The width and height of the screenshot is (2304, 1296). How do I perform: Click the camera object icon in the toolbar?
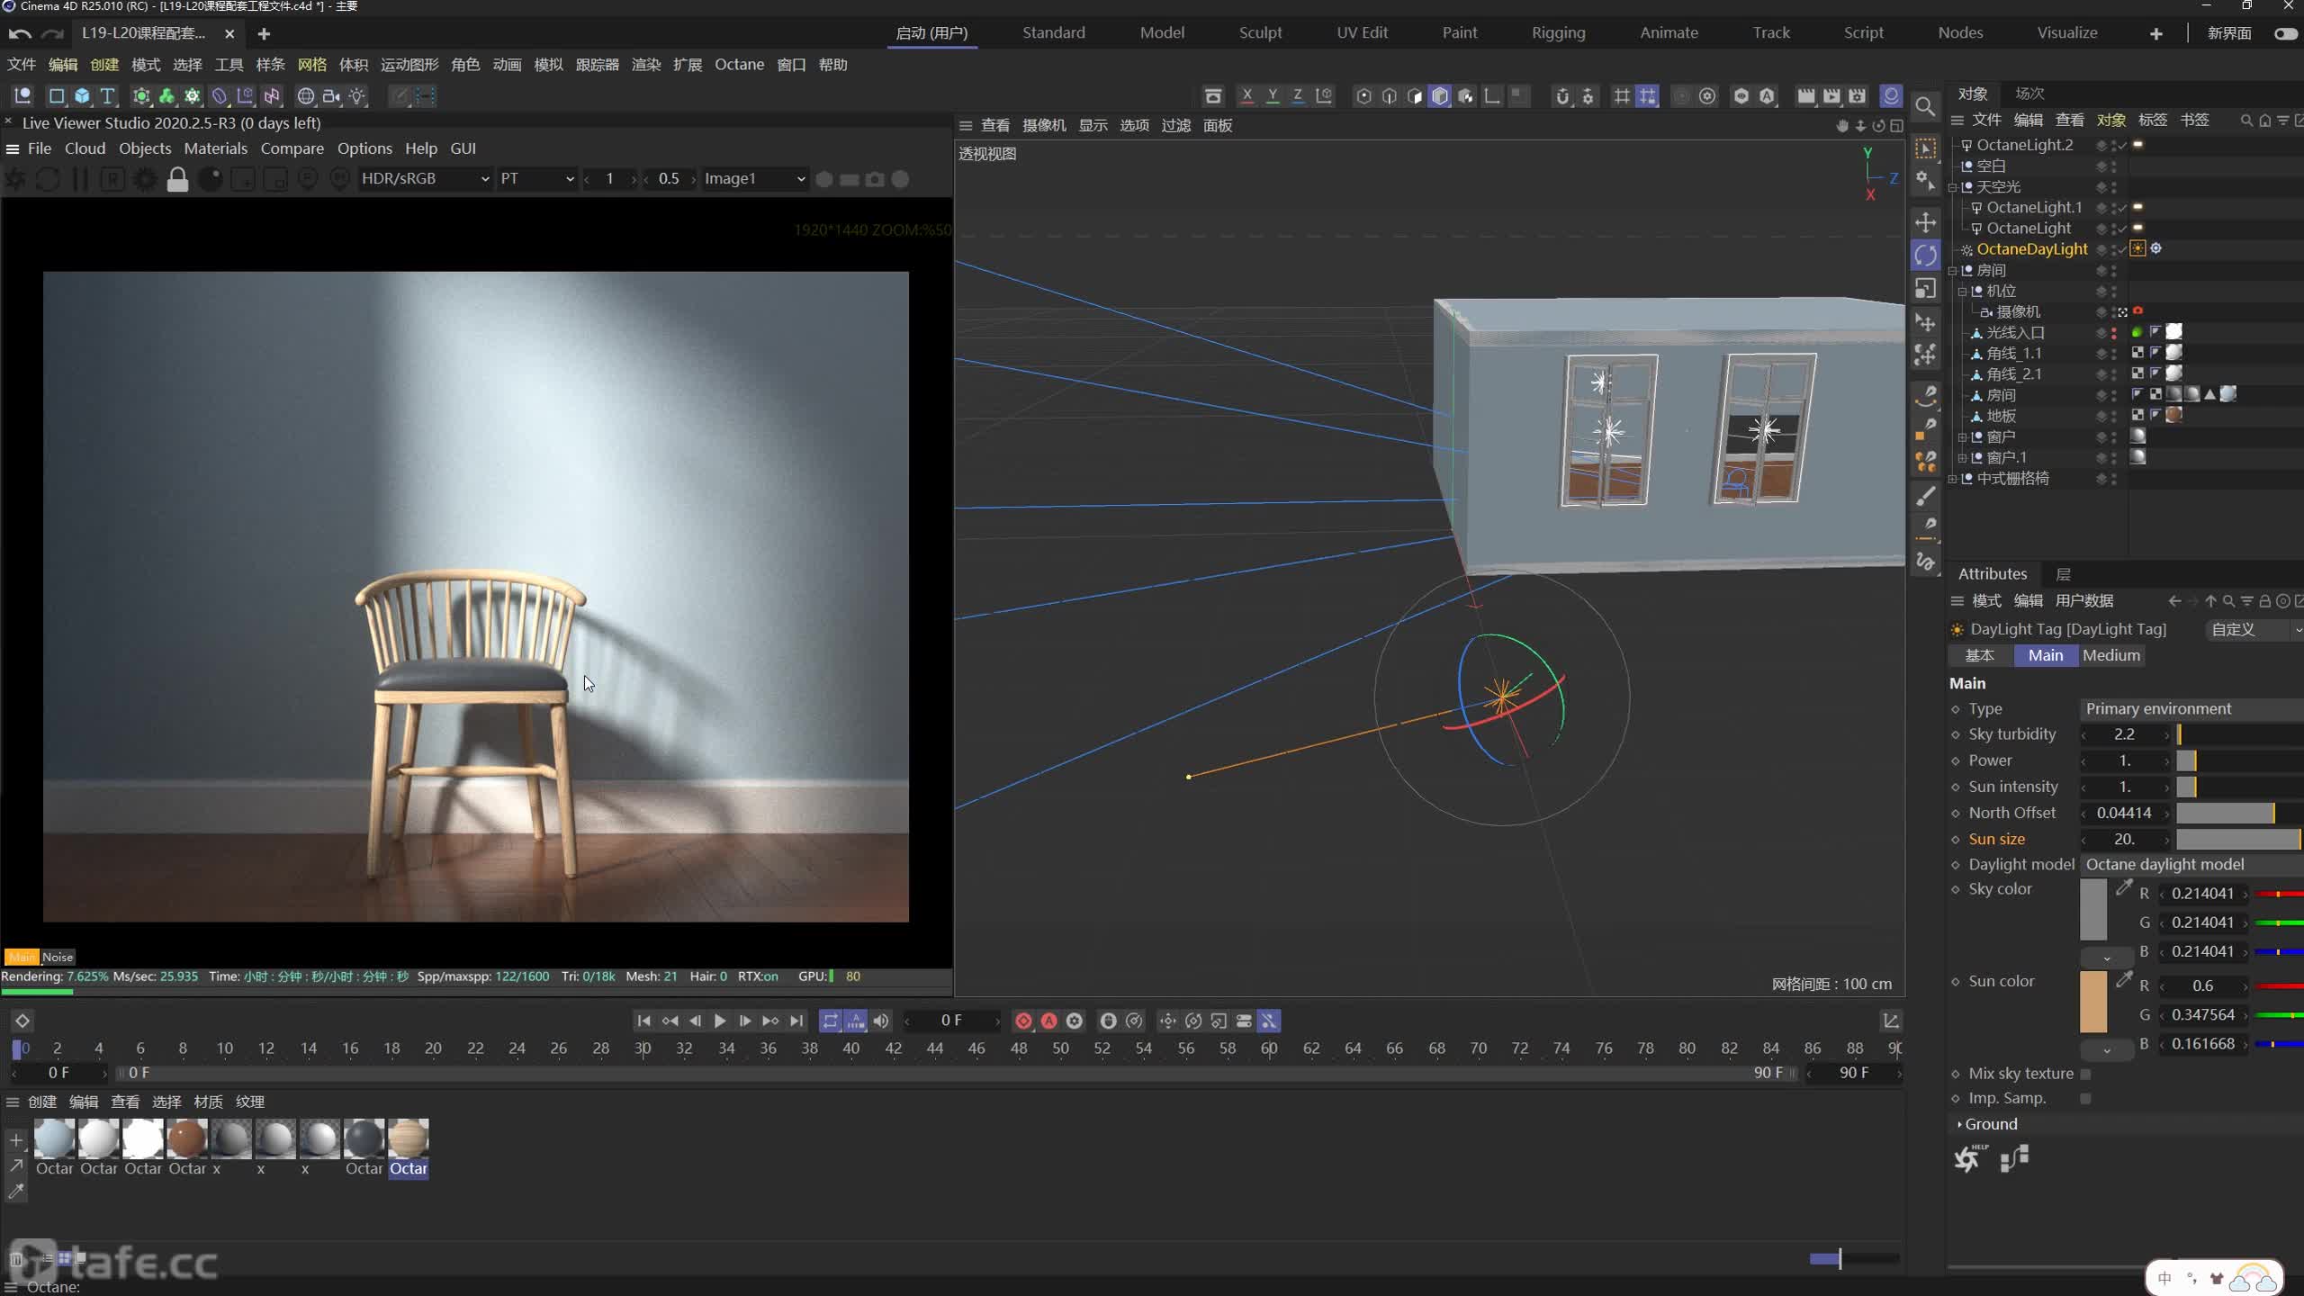(x=331, y=95)
